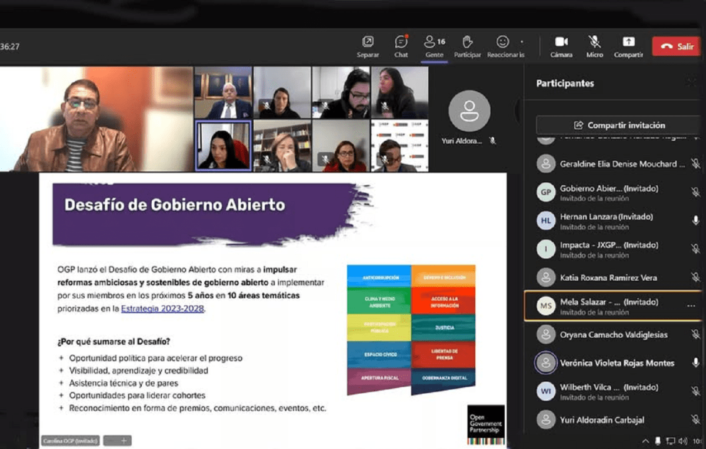Zoom in the slide with the plus control
The height and width of the screenshot is (449, 706).
click(x=124, y=440)
